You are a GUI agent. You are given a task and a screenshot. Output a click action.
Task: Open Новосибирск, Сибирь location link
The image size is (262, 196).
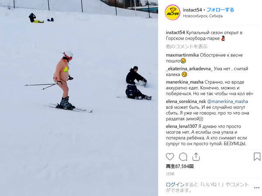(x=203, y=16)
